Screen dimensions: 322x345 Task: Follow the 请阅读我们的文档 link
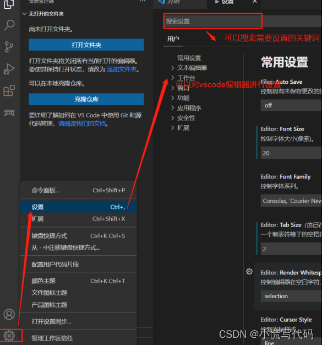click(82, 123)
